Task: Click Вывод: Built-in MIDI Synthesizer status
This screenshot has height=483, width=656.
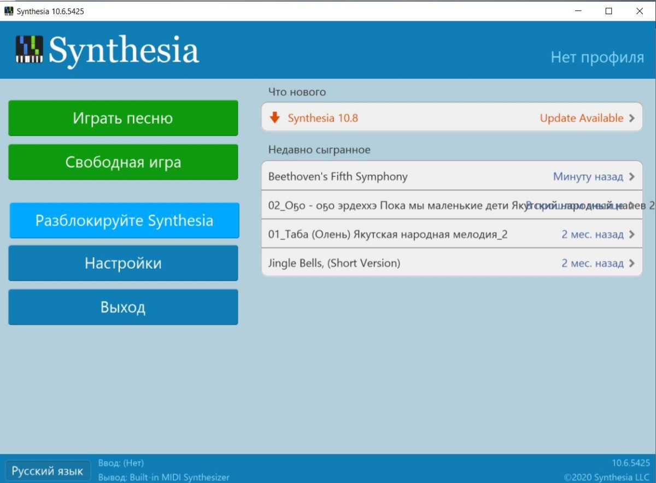Action: (x=164, y=477)
